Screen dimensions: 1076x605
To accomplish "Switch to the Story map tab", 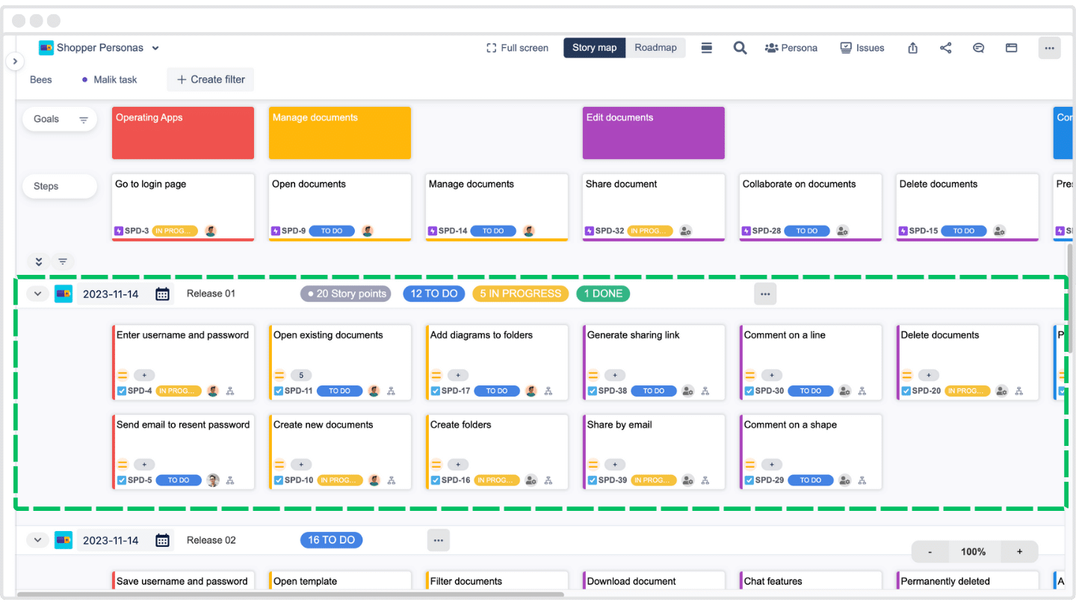I will pyautogui.click(x=595, y=48).
